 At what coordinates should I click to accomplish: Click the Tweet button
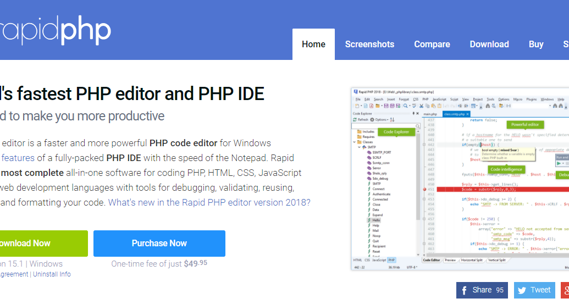[534, 290]
